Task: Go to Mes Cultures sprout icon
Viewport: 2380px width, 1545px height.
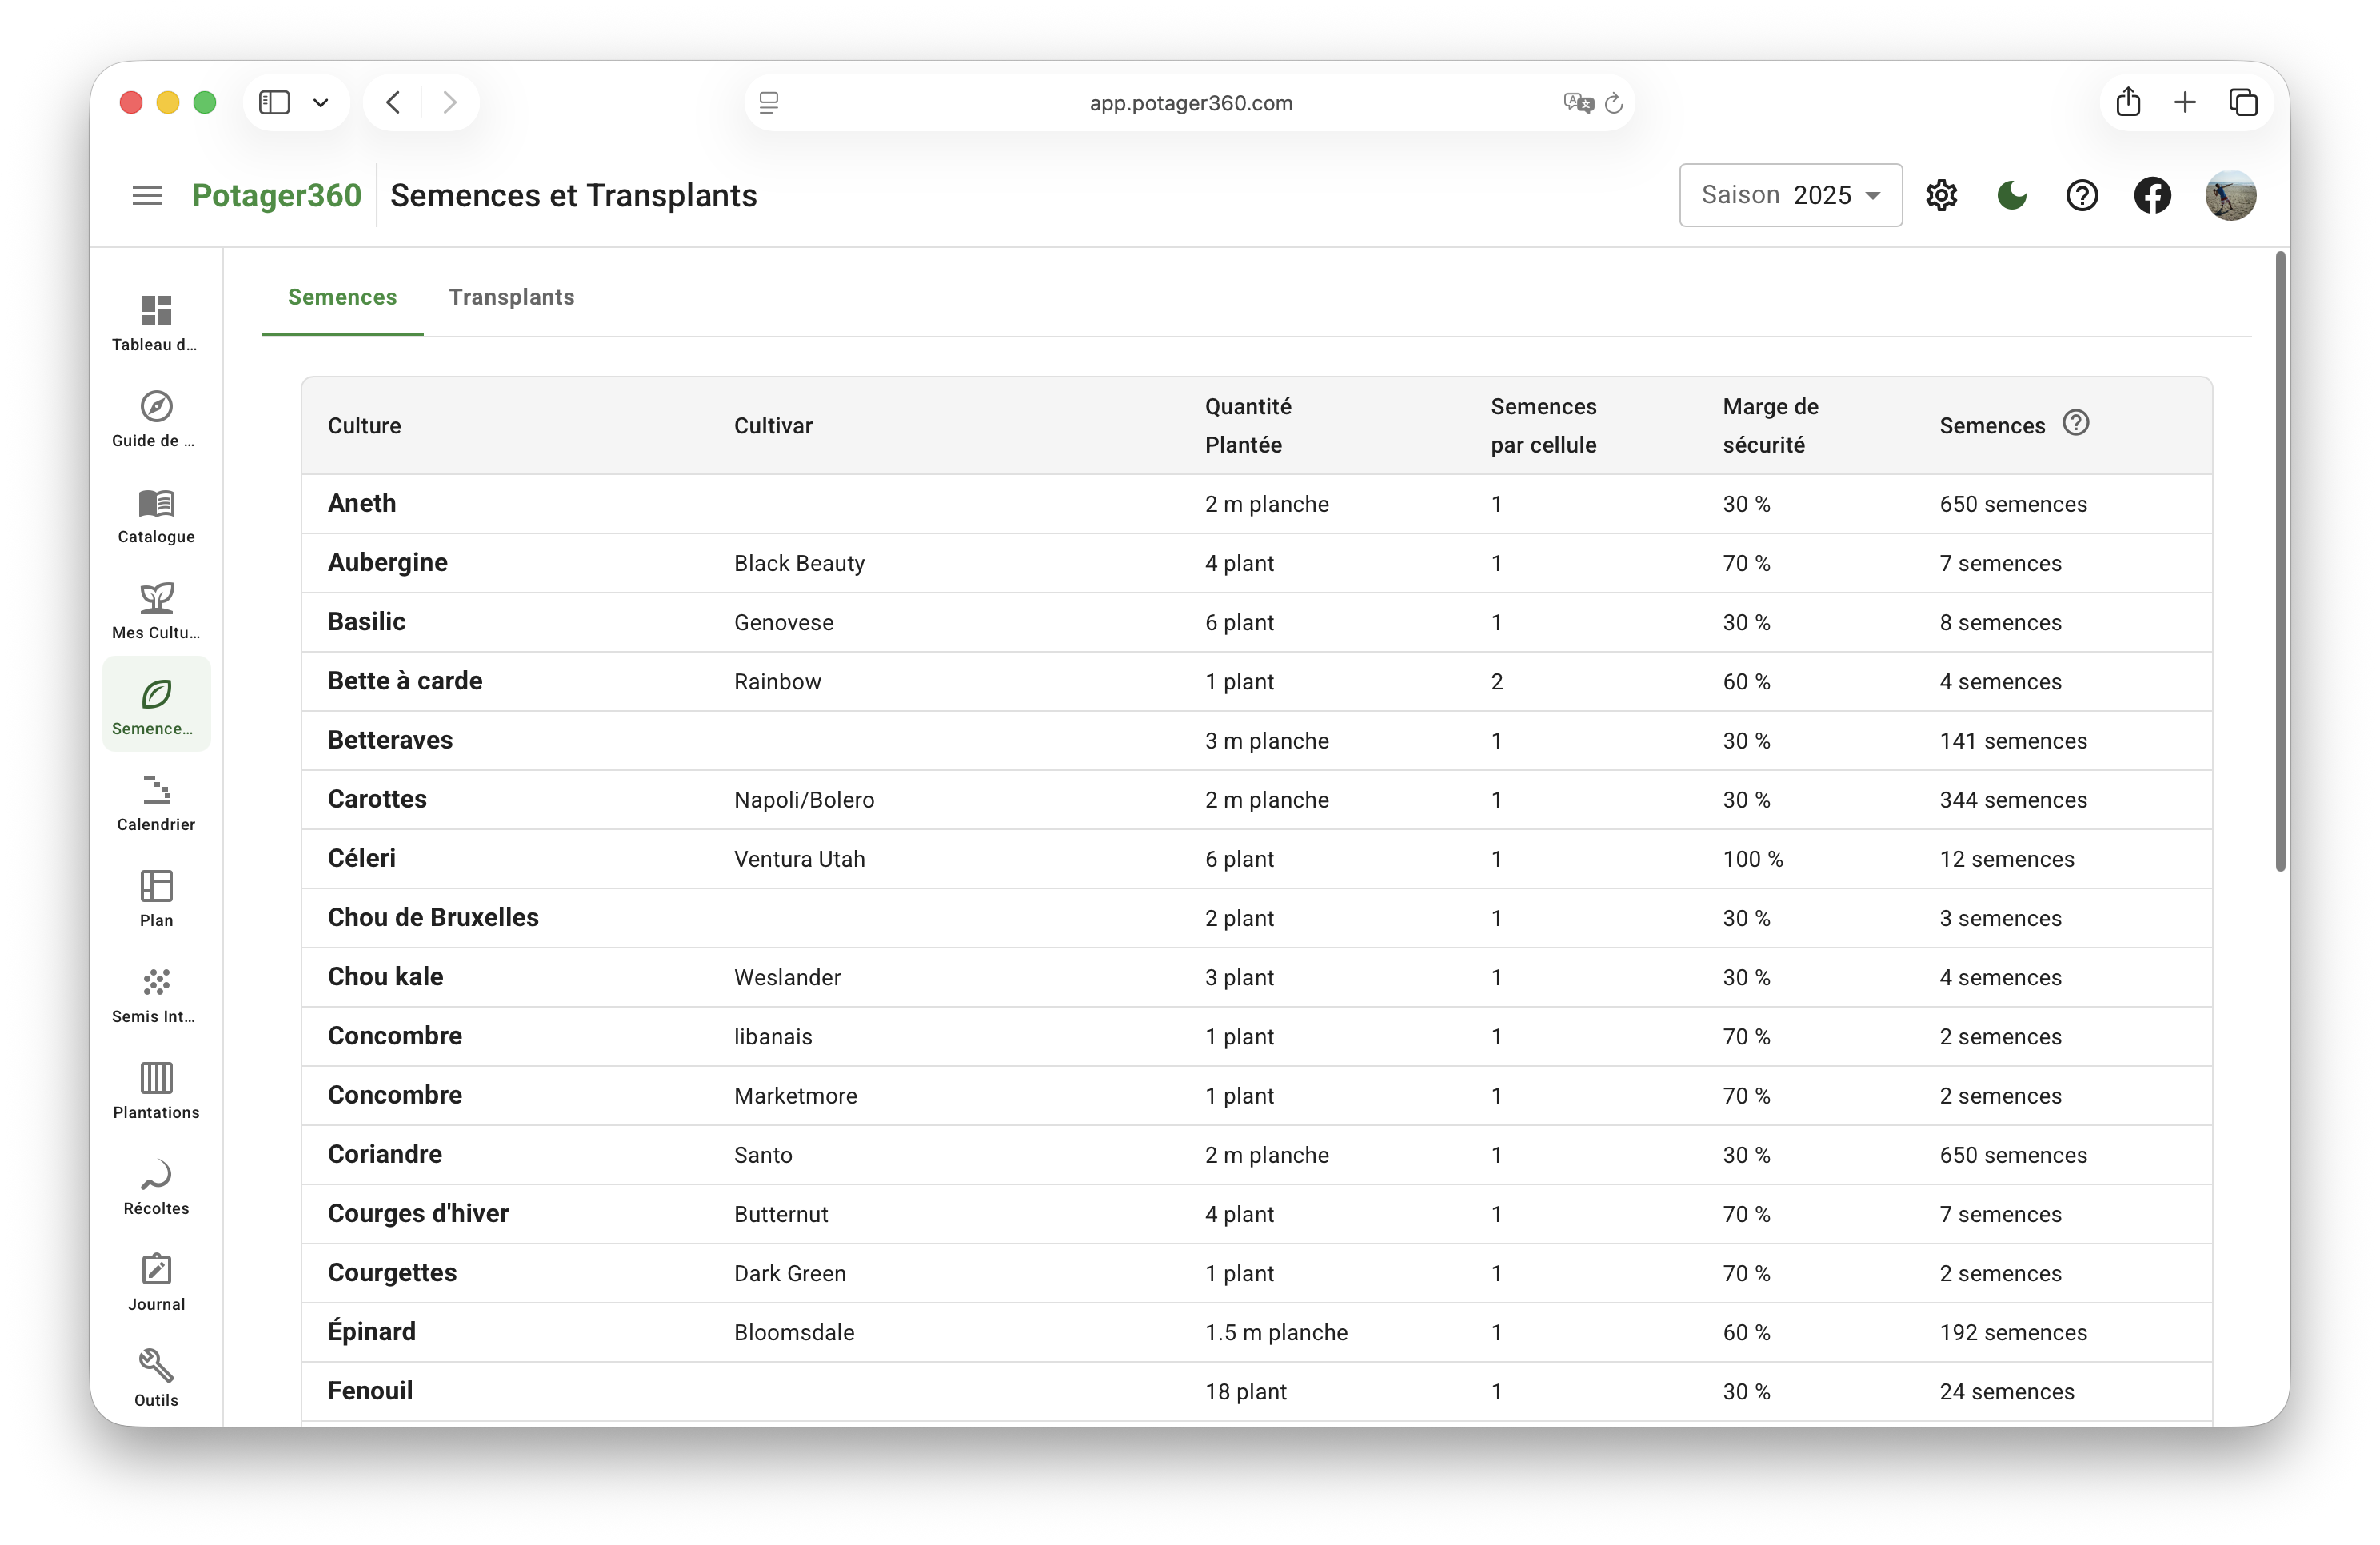Action: pyautogui.click(x=156, y=599)
